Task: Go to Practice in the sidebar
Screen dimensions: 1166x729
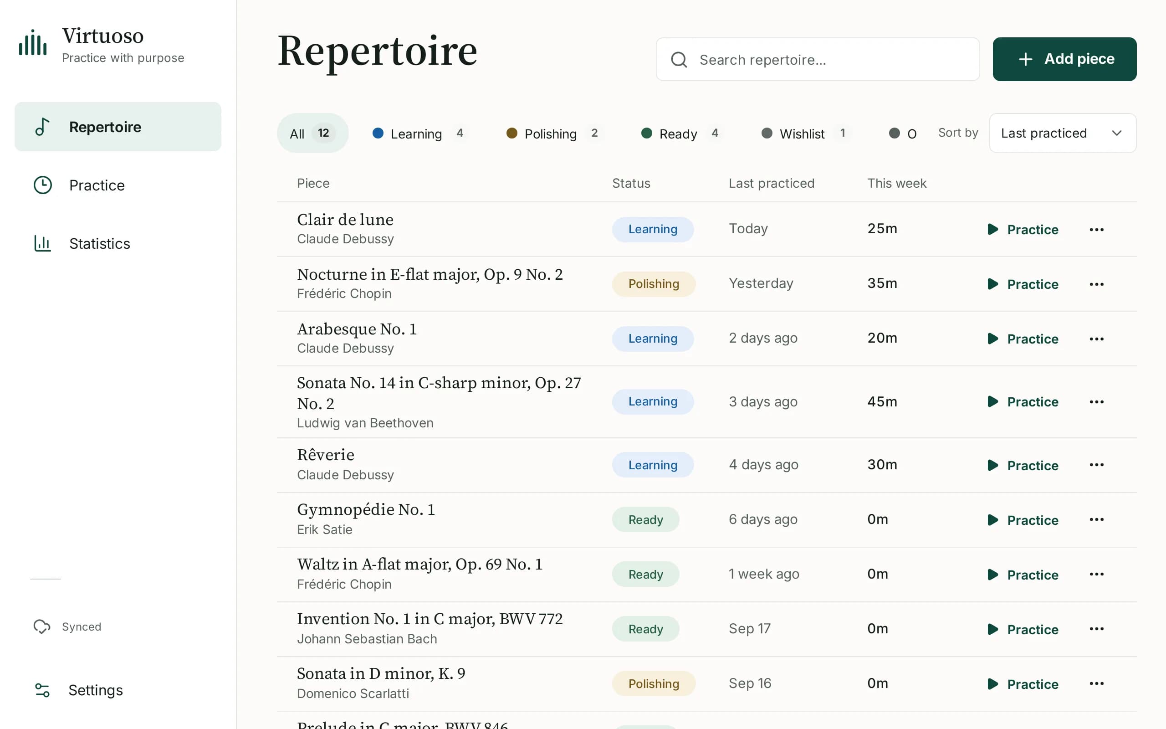Action: [118, 185]
